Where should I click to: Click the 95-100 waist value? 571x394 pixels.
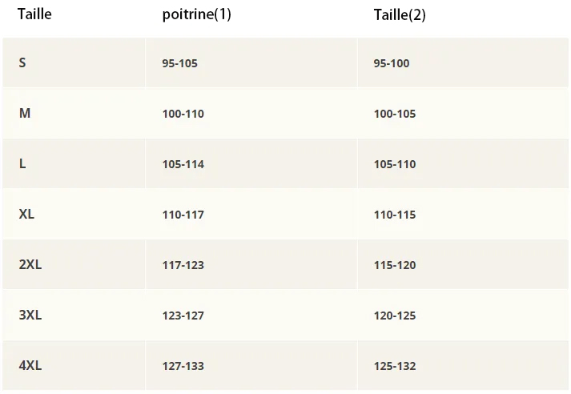392,63
